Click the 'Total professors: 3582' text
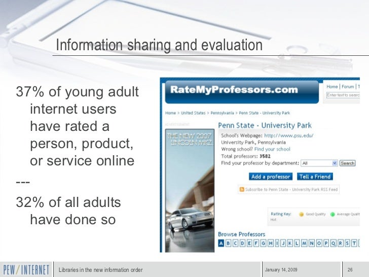The width and height of the screenshot is (369, 277). point(246,156)
